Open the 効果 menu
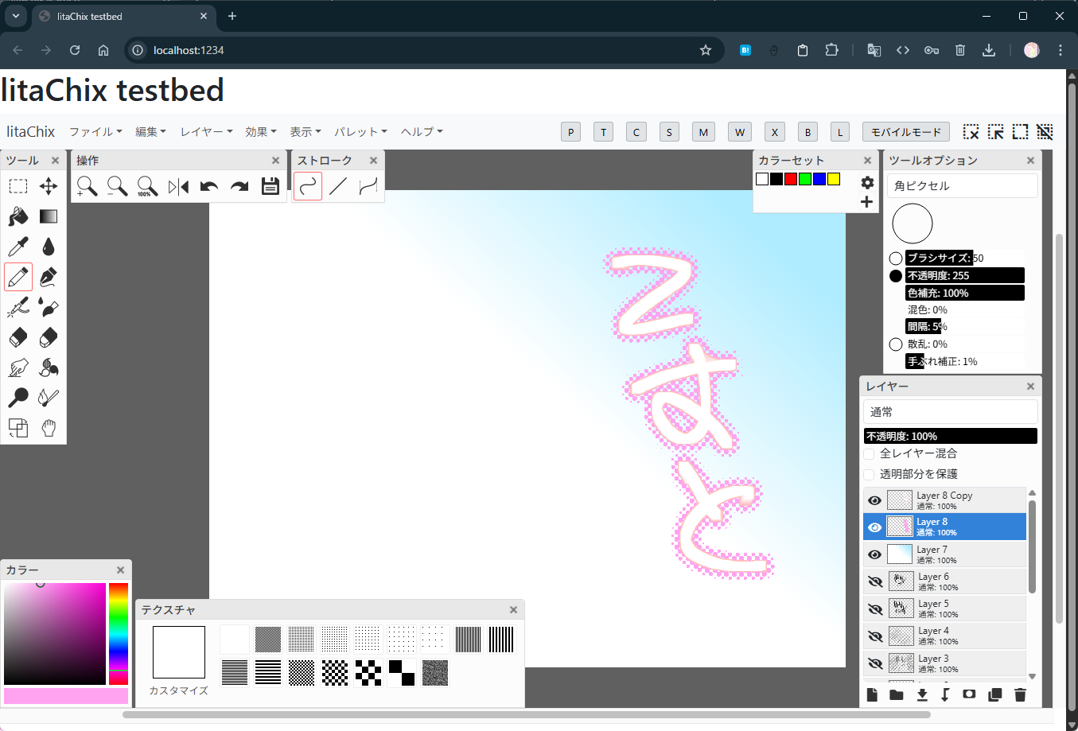The height and width of the screenshot is (731, 1078). click(261, 132)
